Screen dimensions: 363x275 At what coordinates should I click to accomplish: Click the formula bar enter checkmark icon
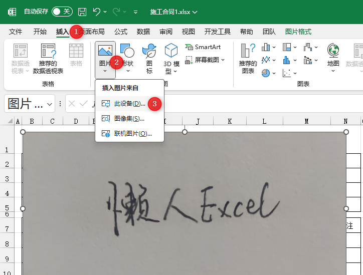click(x=83, y=103)
